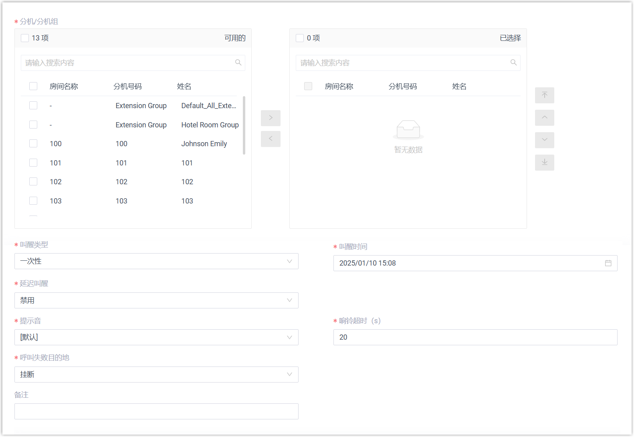Click the move-left transfer arrow button
Image resolution: width=634 pixels, height=437 pixels.
[x=271, y=139]
